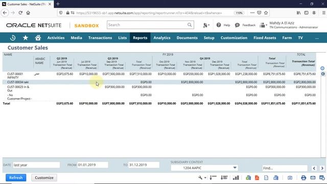Open the bar chart view icon

[236, 178]
